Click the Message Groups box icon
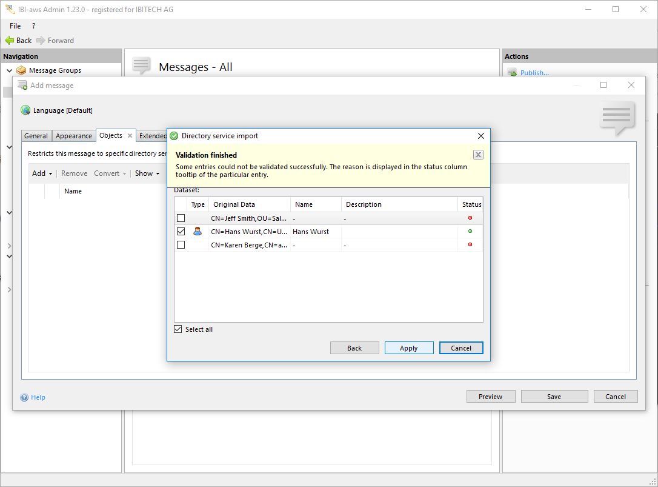The image size is (658, 487). (x=21, y=70)
